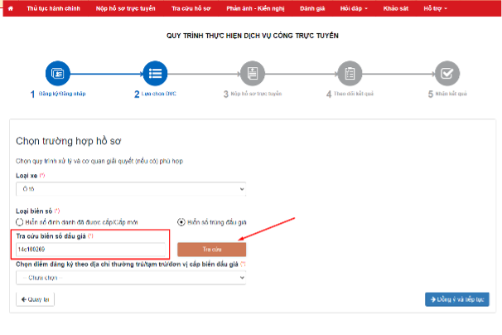Click step 3 Nộp hồ sơ trực tuyến icon
The image size is (502, 335).
252,74
